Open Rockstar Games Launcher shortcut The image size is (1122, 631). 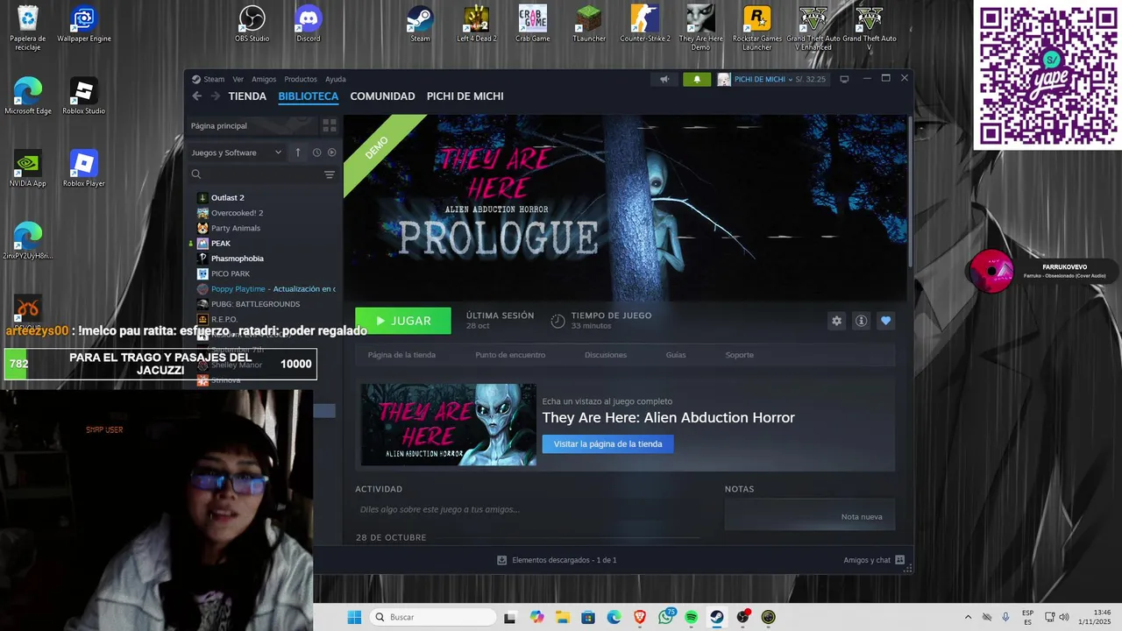[x=756, y=28]
